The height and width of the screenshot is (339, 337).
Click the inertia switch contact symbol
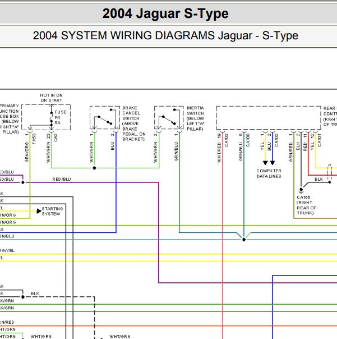[169, 118]
